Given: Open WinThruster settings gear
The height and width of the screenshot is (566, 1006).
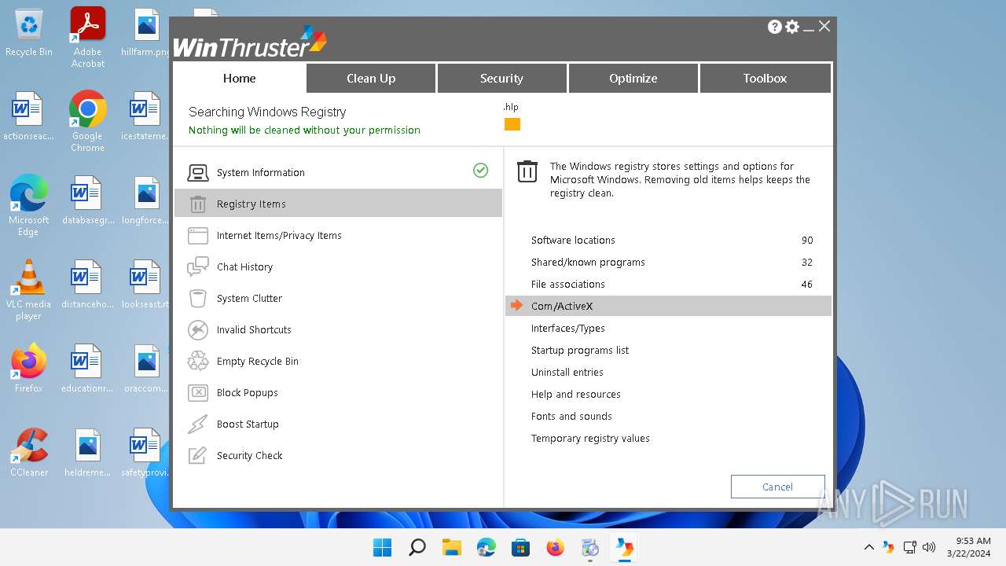Looking at the screenshot, I should [792, 27].
